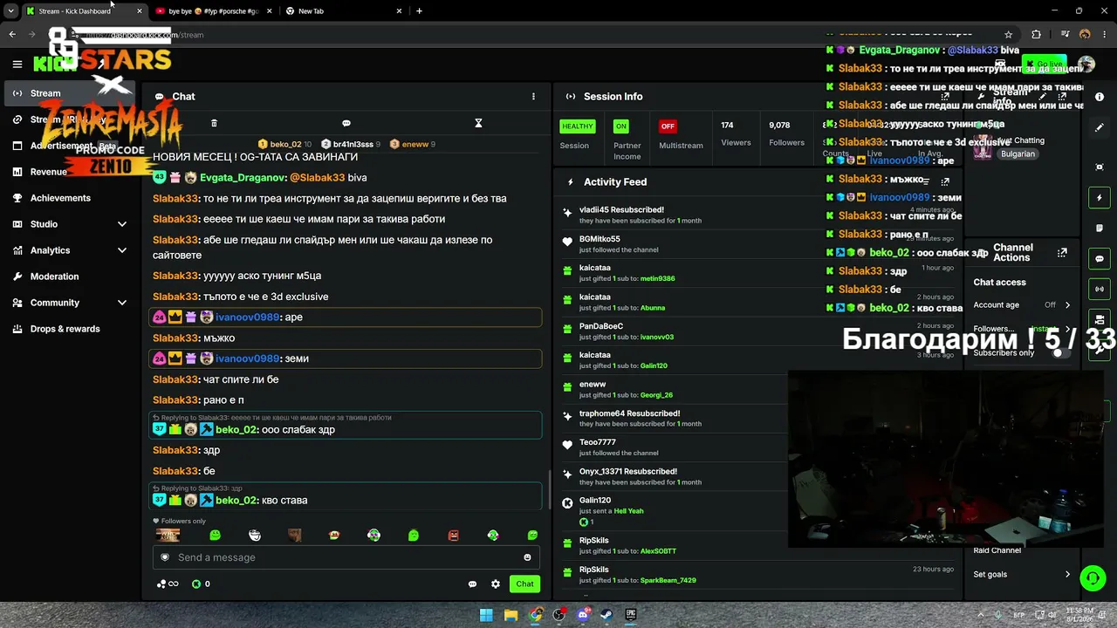The image size is (1117, 628).
Task: Open the hamburger menu beside the Kick logo
Action: 17,64
